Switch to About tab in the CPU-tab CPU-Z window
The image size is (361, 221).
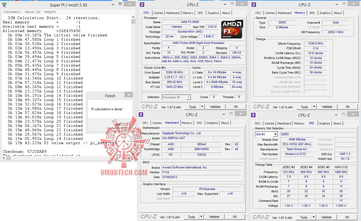[x=226, y=13]
